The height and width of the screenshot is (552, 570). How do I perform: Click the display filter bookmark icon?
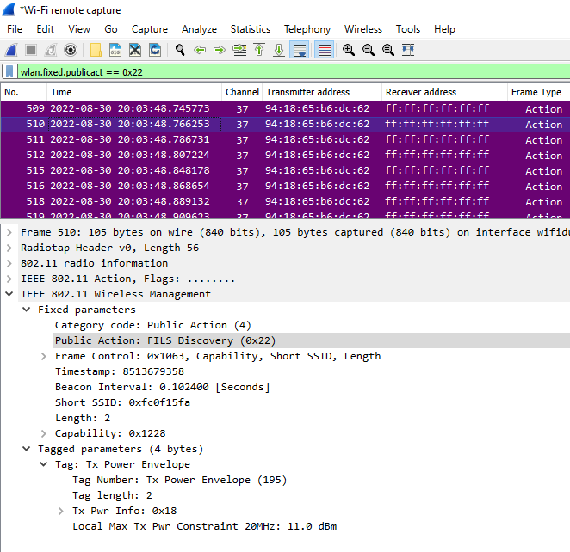[x=9, y=72]
